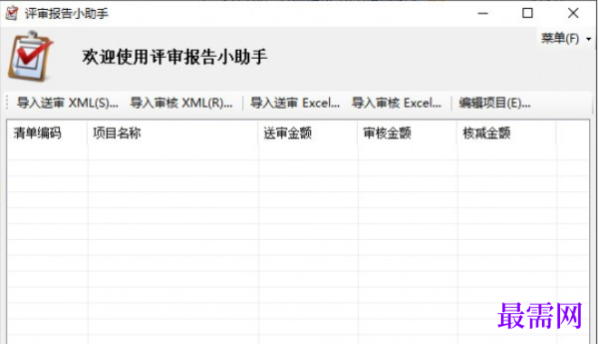This screenshot has height=344, width=599.
Task: Minimize the 评审报告小助手 window
Action: [x=483, y=14]
